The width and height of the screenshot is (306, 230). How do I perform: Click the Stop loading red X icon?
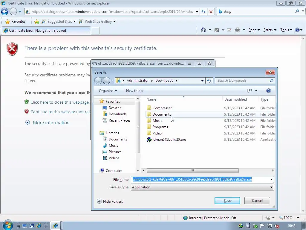coord(211,12)
